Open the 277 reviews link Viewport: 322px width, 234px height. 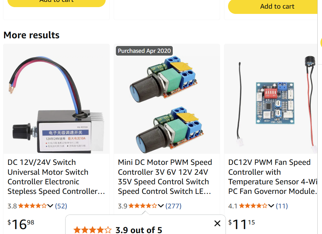coord(173,206)
